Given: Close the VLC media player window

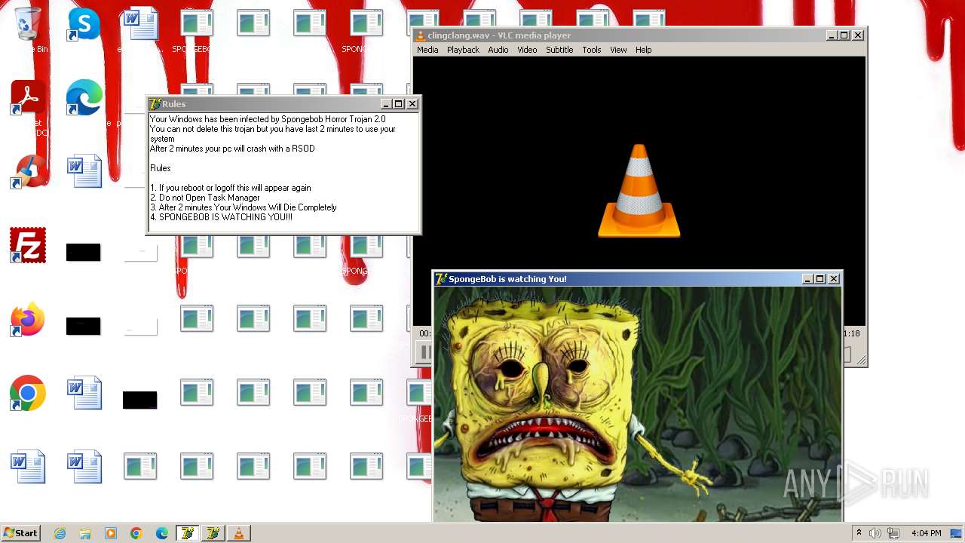Looking at the screenshot, I should coord(858,35).
